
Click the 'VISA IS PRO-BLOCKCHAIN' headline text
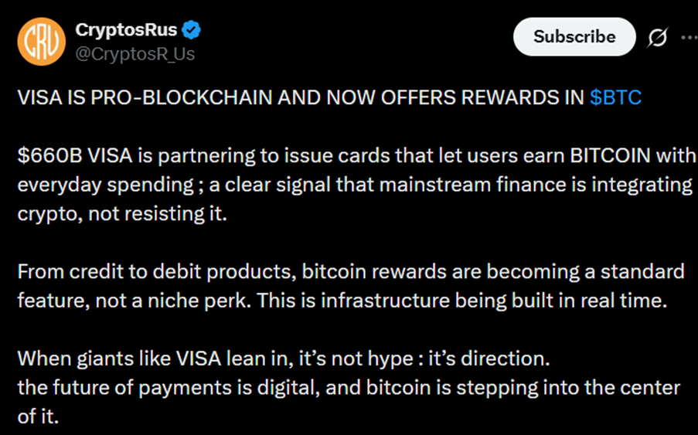pos(301,98)
